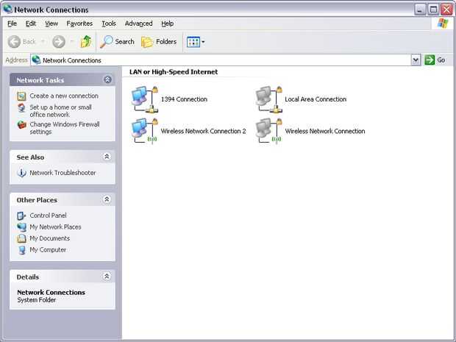The height and width of the screenshot is (342, 456).
Task: Click the Folders toolbar label
Action: tap(166, 42)
